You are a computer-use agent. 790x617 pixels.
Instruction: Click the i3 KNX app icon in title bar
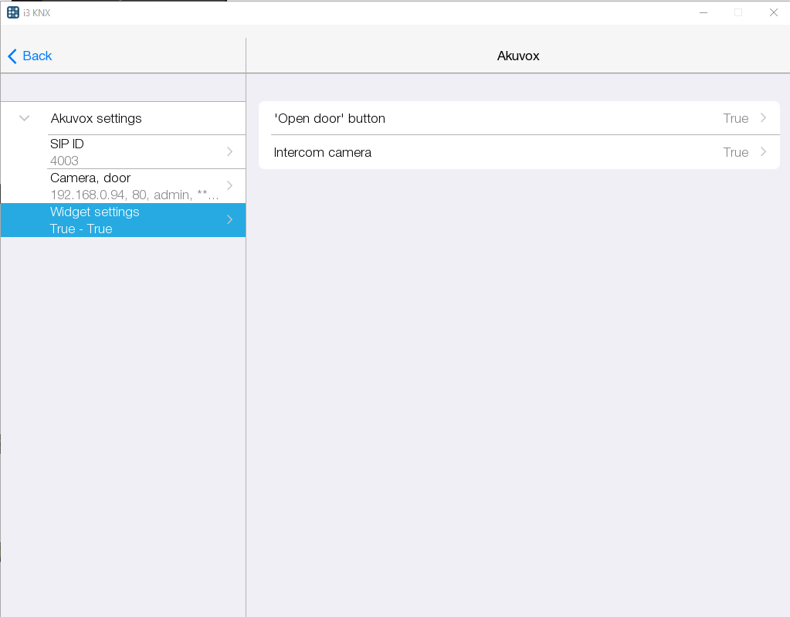pyautogui.click(x=13, y=12)
